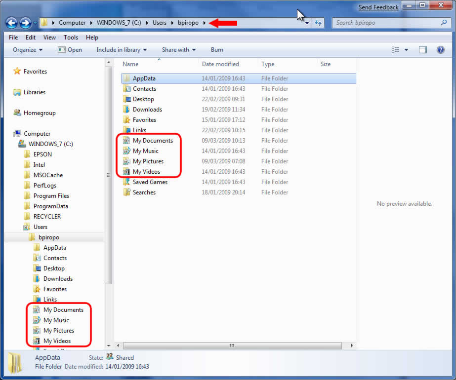
Task: Click the Burn toolbar button
Action: tap(217, 50)
